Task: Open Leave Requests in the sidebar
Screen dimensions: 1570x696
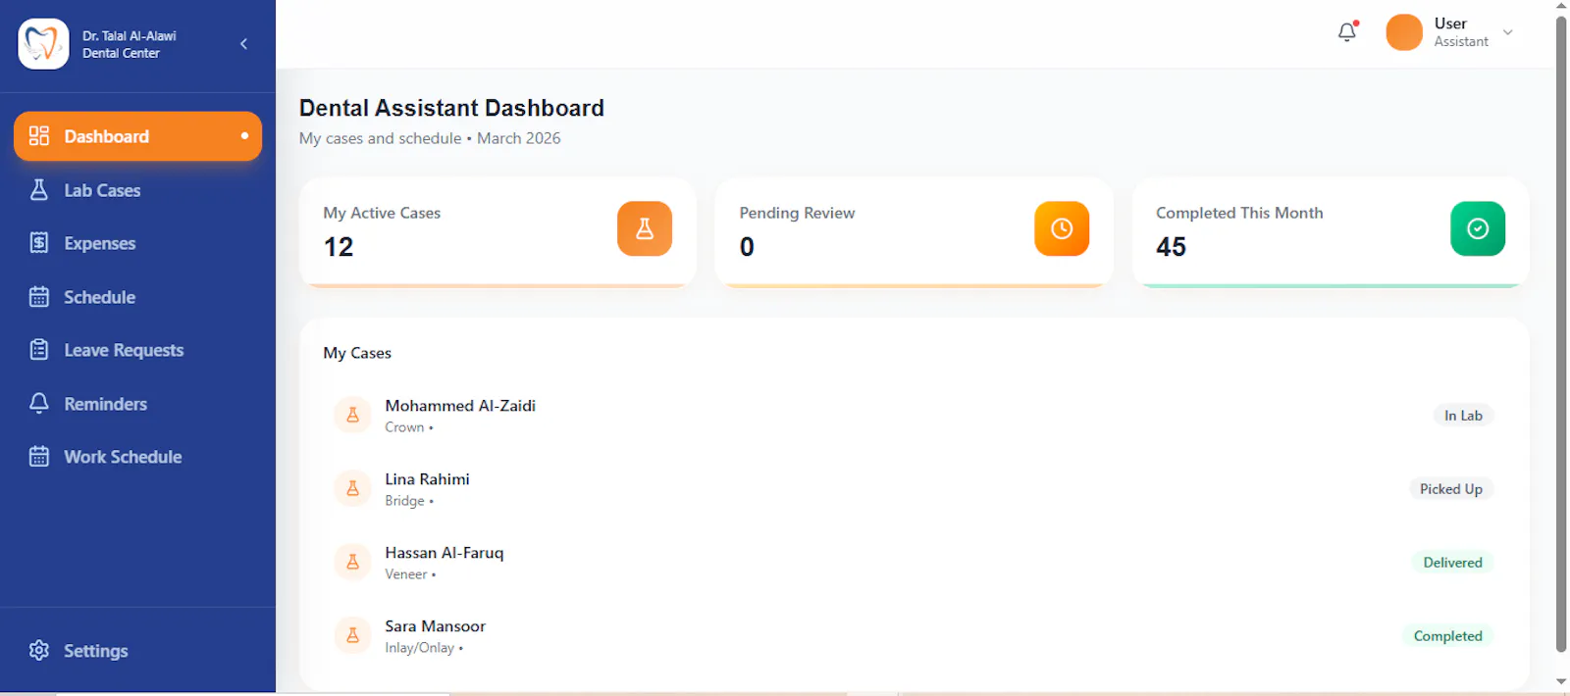Action: (x=137, y=350)
